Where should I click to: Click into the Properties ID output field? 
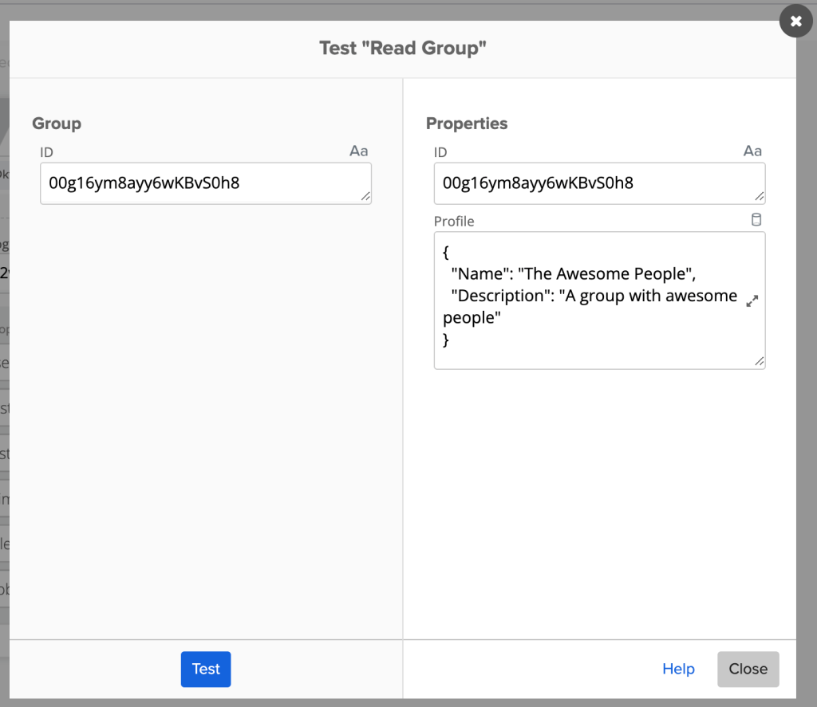pos(590,183)
